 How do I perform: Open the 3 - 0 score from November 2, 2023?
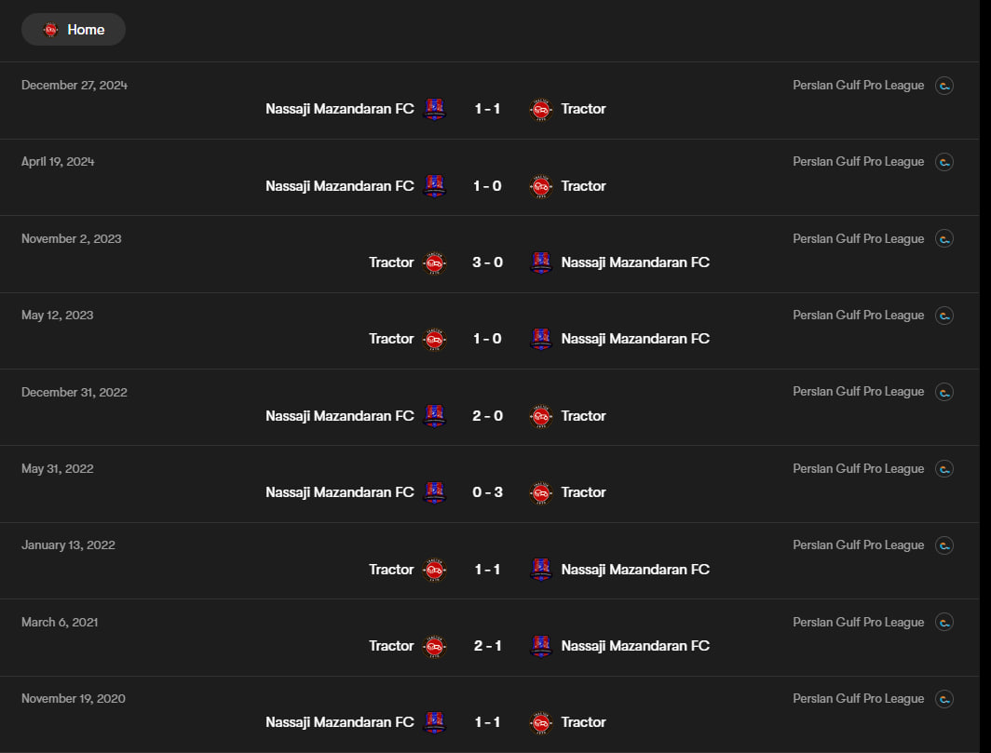[x=487, y=262]
